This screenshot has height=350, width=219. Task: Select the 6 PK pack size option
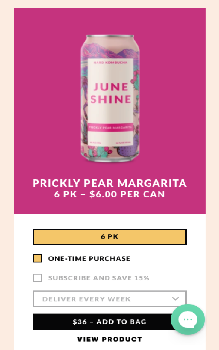point(109,237)
